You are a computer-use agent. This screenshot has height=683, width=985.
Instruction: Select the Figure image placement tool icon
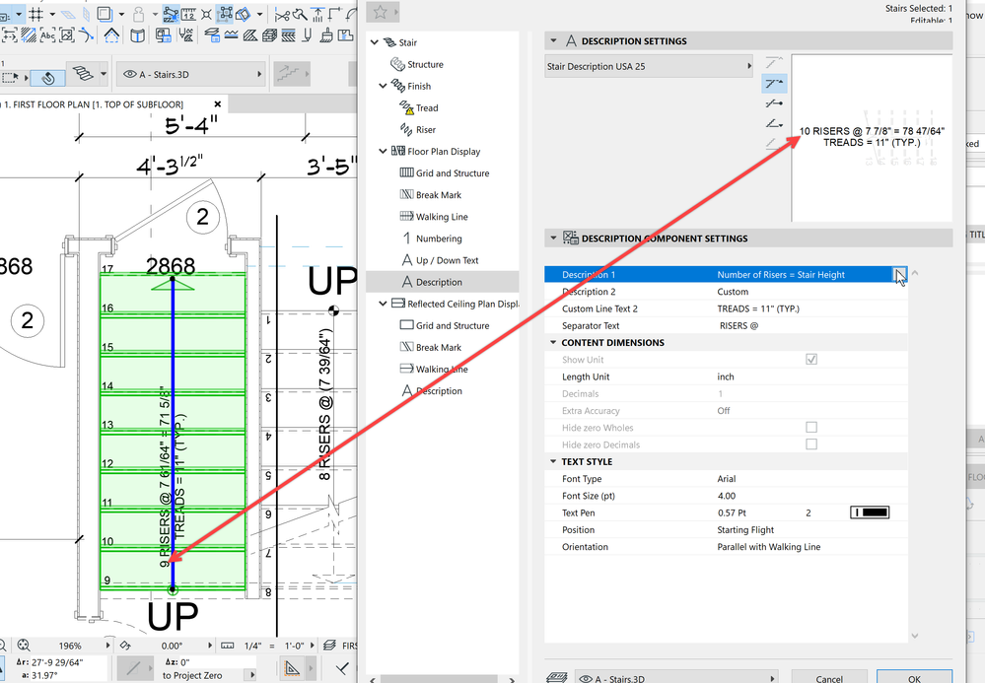(x=65, y=34)
